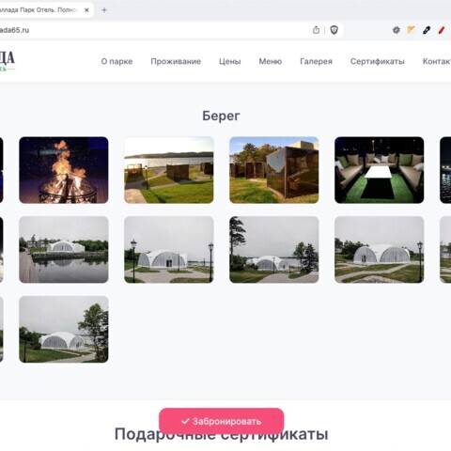
Task: Click the gear extension icon
Action: click(x=397, y=30)
